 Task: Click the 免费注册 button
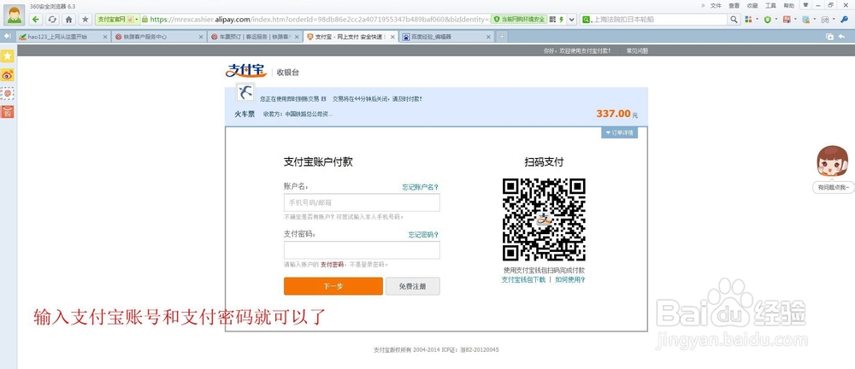412,286
